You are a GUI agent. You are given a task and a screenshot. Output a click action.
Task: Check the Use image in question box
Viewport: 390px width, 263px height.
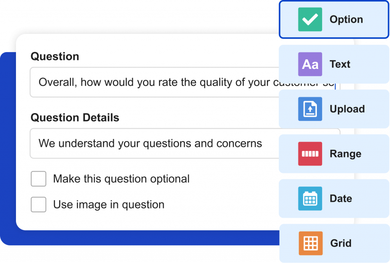point(38,205)
